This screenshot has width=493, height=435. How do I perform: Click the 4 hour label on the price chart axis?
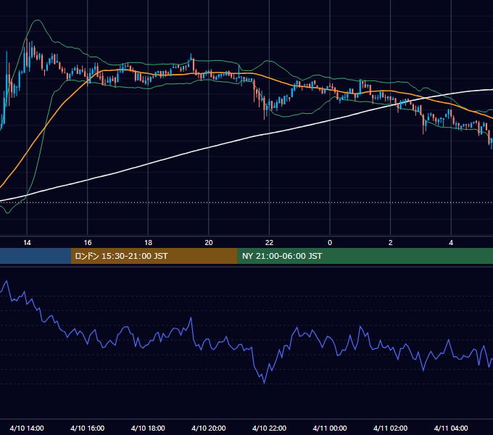tap(451, 243)
